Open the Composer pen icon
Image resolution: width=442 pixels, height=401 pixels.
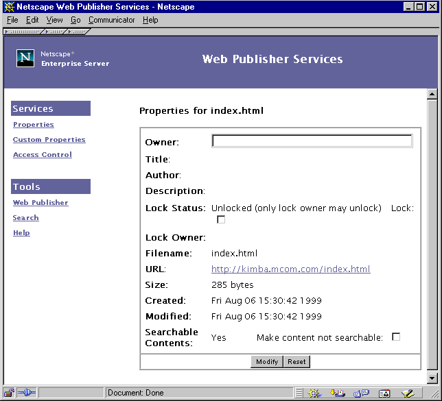[x=408, y=393]
